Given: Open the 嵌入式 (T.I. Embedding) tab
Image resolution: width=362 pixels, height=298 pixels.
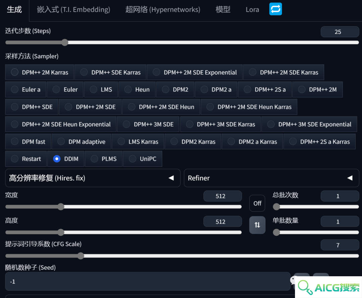Looking at the screenshot, I should pos(73,9).
